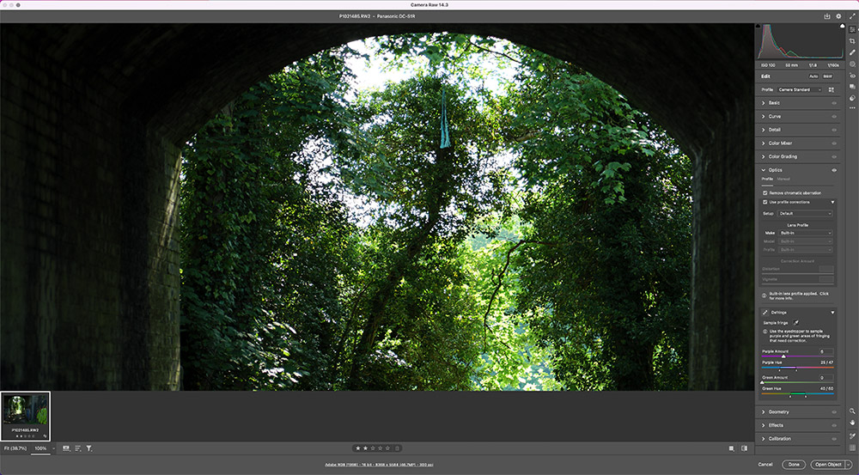The width and height of the screenshot is (859, 475).
Task: Uncheck Remove chromatic aberration
Action: coord(765,193)
